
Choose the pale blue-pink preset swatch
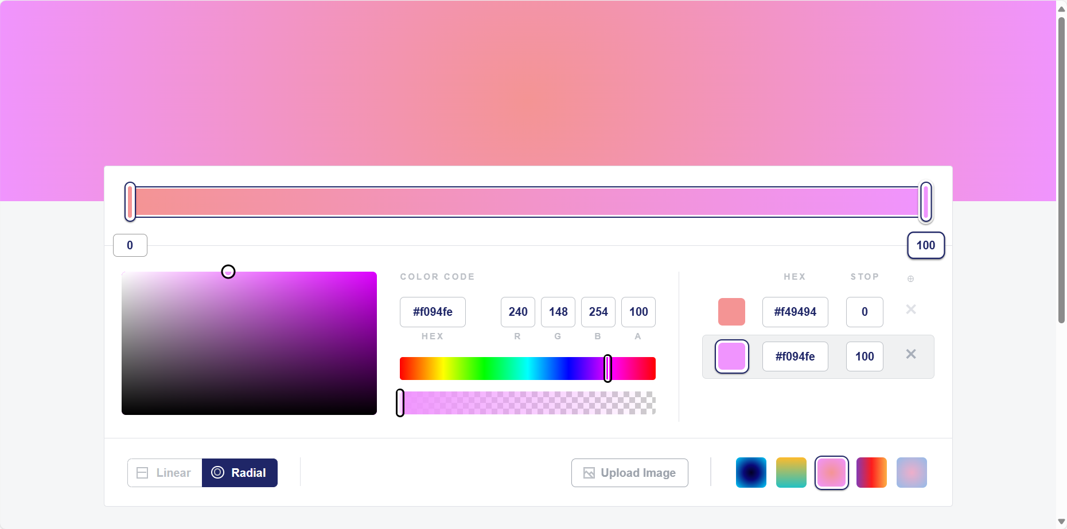912,472
